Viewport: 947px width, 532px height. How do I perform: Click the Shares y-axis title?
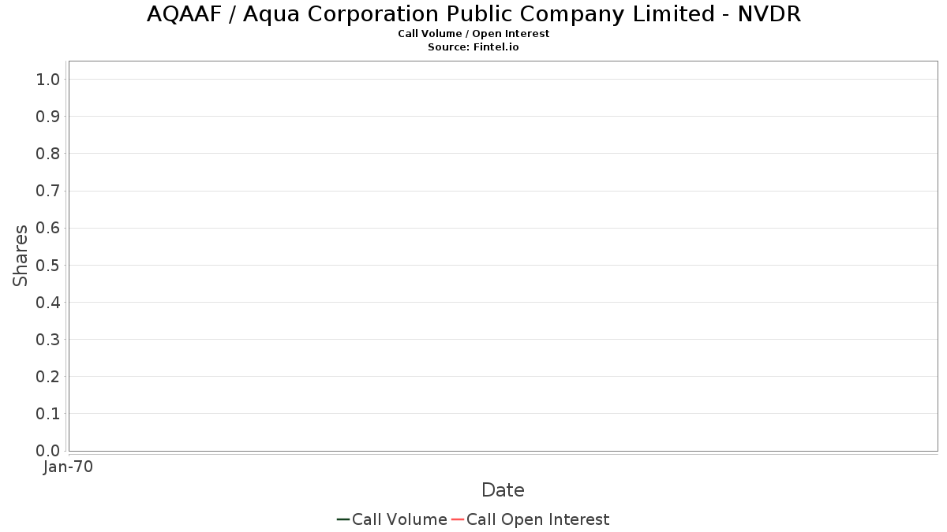[21, 255]
